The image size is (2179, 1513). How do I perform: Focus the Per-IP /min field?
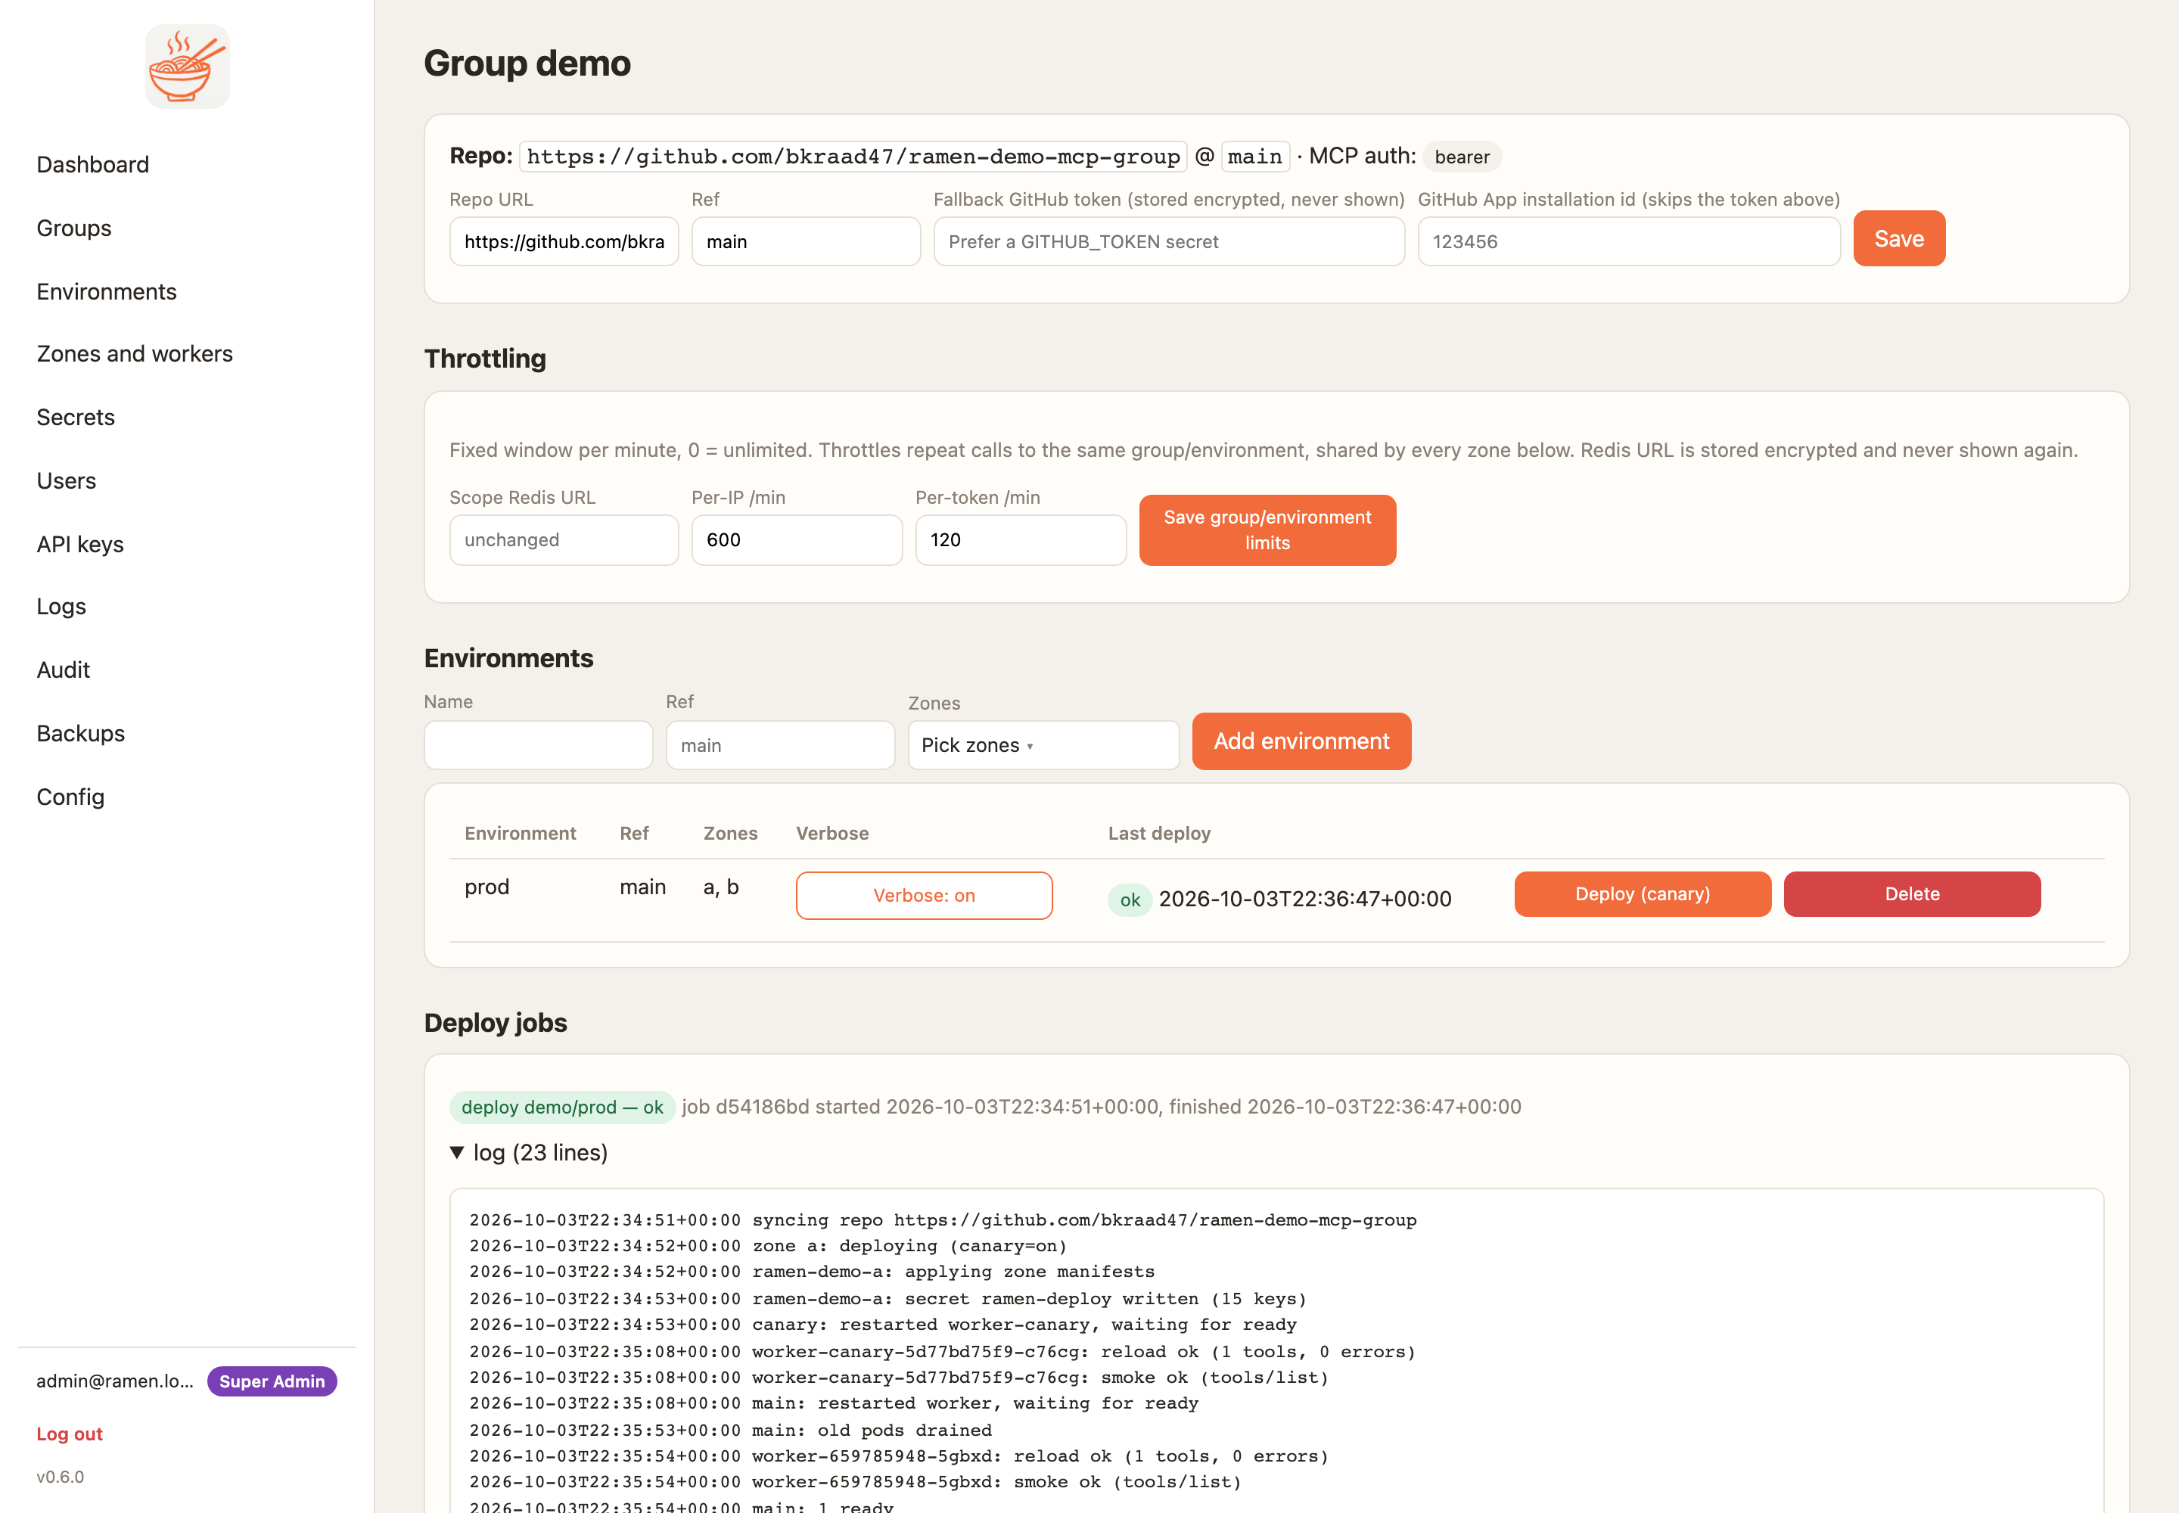click(797, 539)
